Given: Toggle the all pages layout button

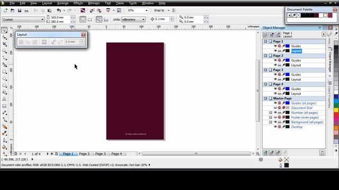Looking at the screenshot, I should coord(99,20).
